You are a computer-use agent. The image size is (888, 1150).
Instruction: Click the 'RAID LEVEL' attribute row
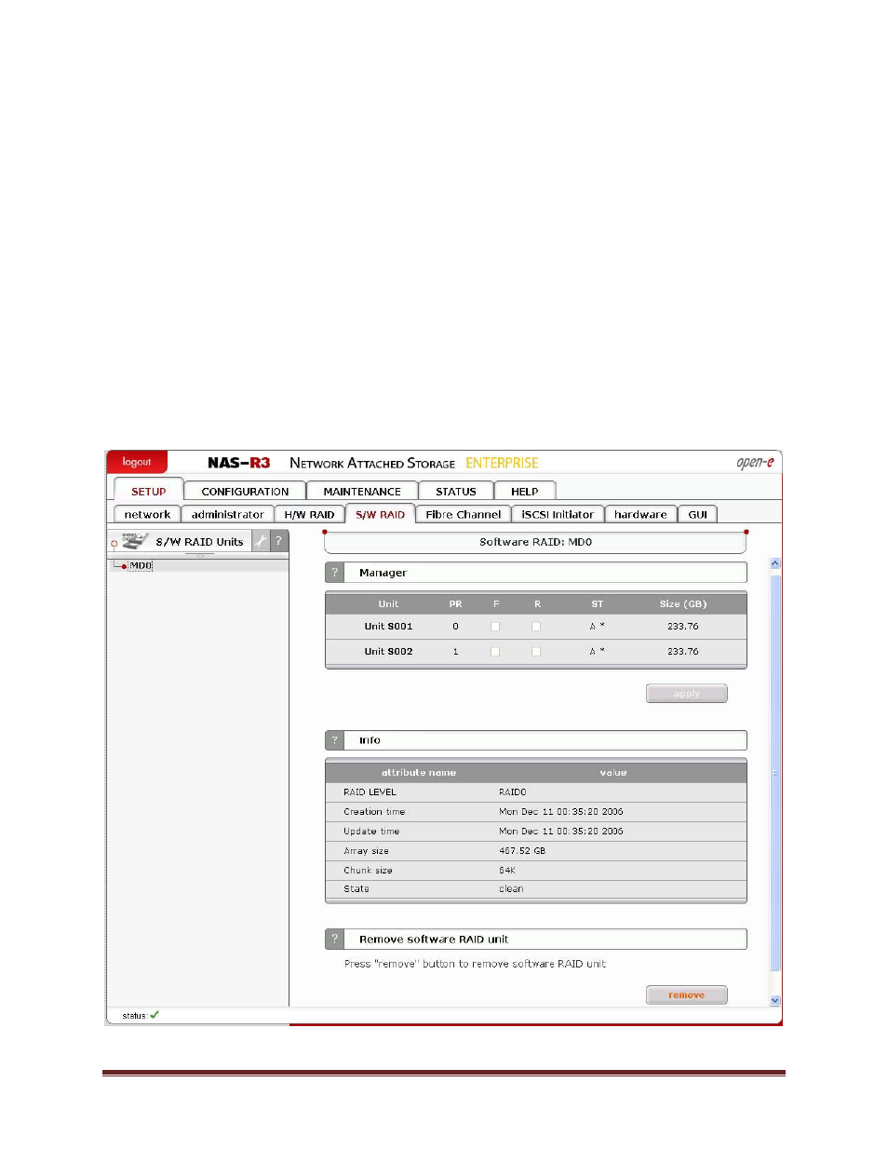pyautogui.click(x=536, y=792)
